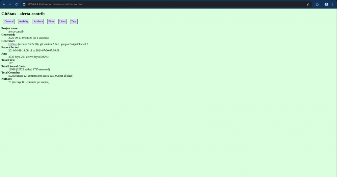337x177 pixels.
Task: Open the browser extensions puzzle icon
Action: tap(317, 4)
